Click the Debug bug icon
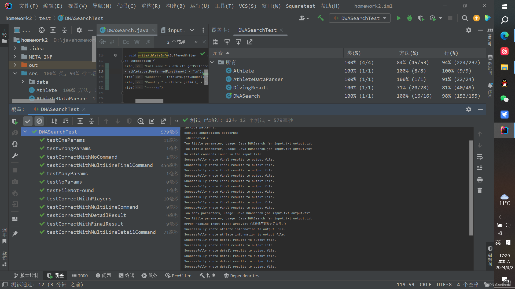 point(410,18)
